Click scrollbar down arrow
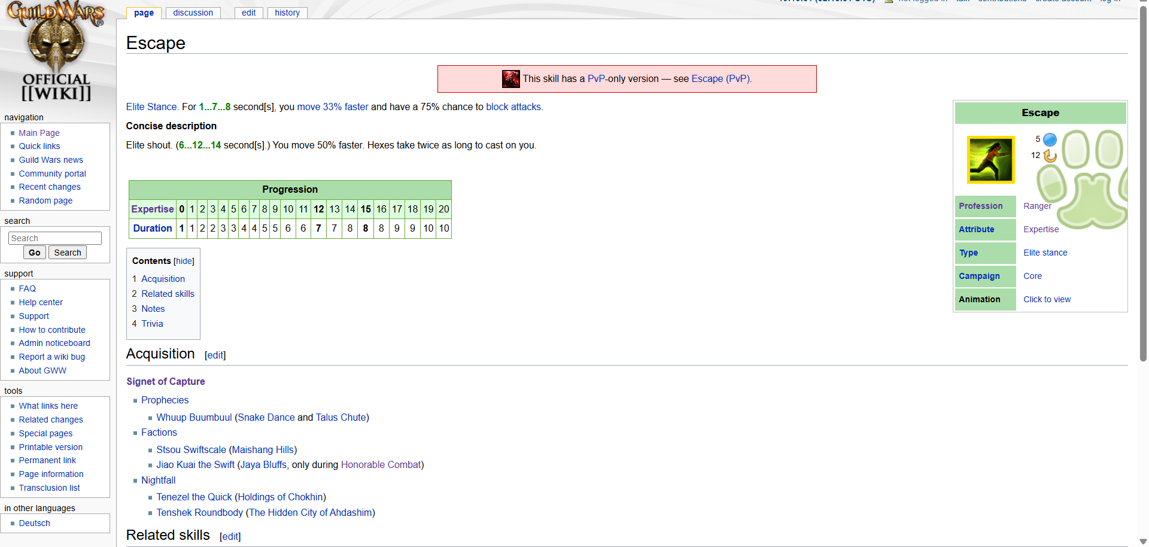 click(x=1143, y=542)
